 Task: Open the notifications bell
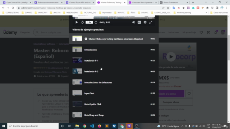(216, 32)
